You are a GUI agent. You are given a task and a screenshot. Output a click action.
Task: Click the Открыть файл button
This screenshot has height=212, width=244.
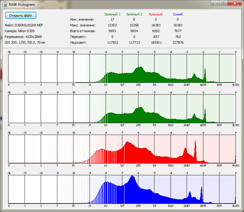pyautogui.click(x=21, y=16)
